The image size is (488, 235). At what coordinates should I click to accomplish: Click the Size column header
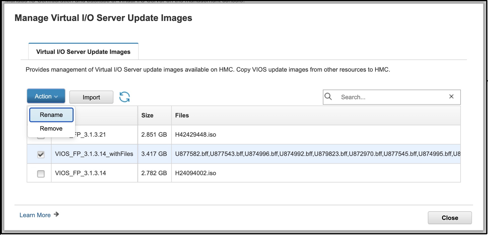click(x=148, y=115)
